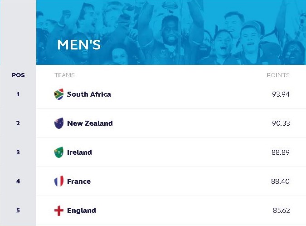
Task: Click the South Africa flag icon
Action: (59, 94)
